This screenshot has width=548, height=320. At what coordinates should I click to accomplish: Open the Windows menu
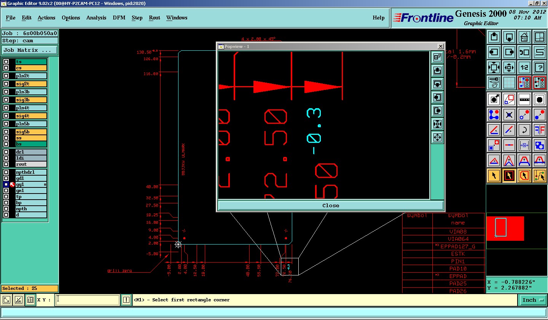tap(177, 18)
